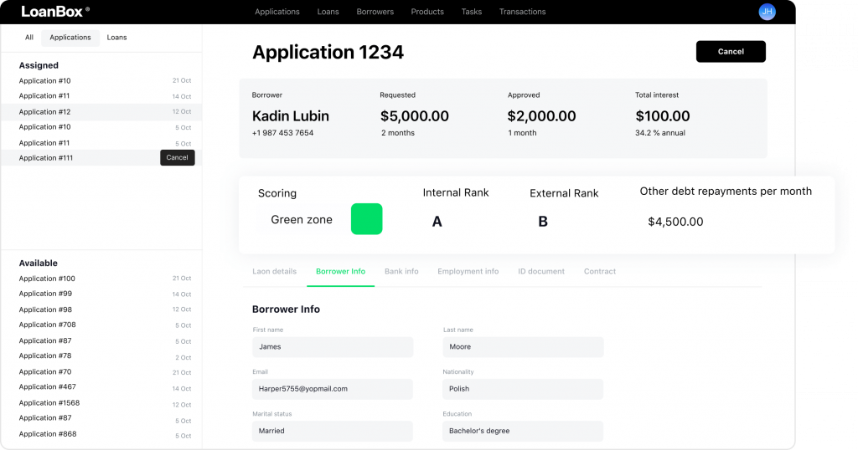Open the Transactions menu
Viewport: 858px width, 450px height.
522,12
